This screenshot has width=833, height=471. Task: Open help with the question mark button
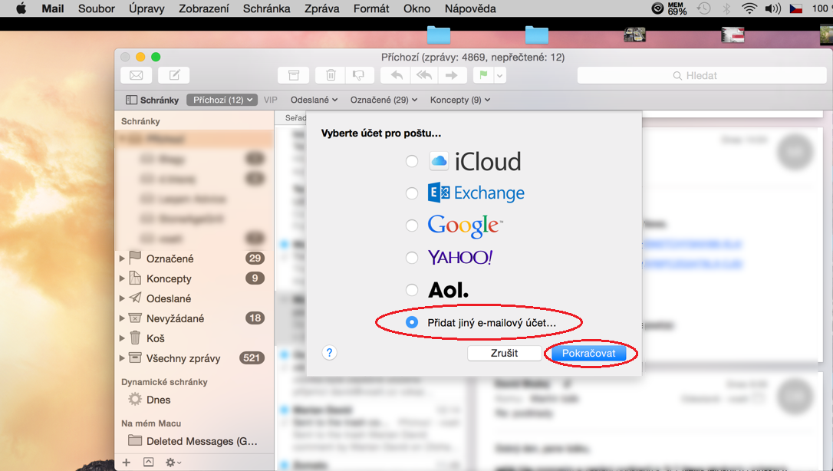(329, 353)
